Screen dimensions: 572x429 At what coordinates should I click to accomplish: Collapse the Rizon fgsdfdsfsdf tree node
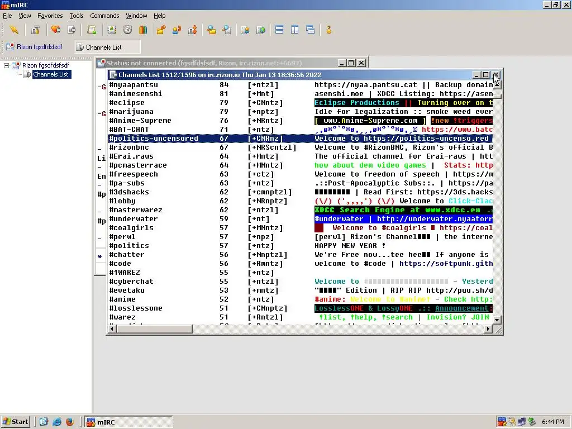click(x=6, y=66)
